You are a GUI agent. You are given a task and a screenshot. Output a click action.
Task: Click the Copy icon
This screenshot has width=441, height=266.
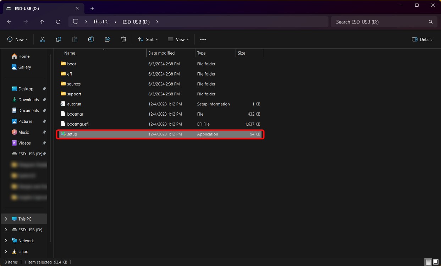pyautogui.click(x=59, y=39)
